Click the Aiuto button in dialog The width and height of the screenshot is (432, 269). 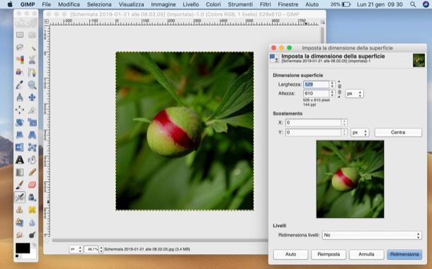click(290, 254)
